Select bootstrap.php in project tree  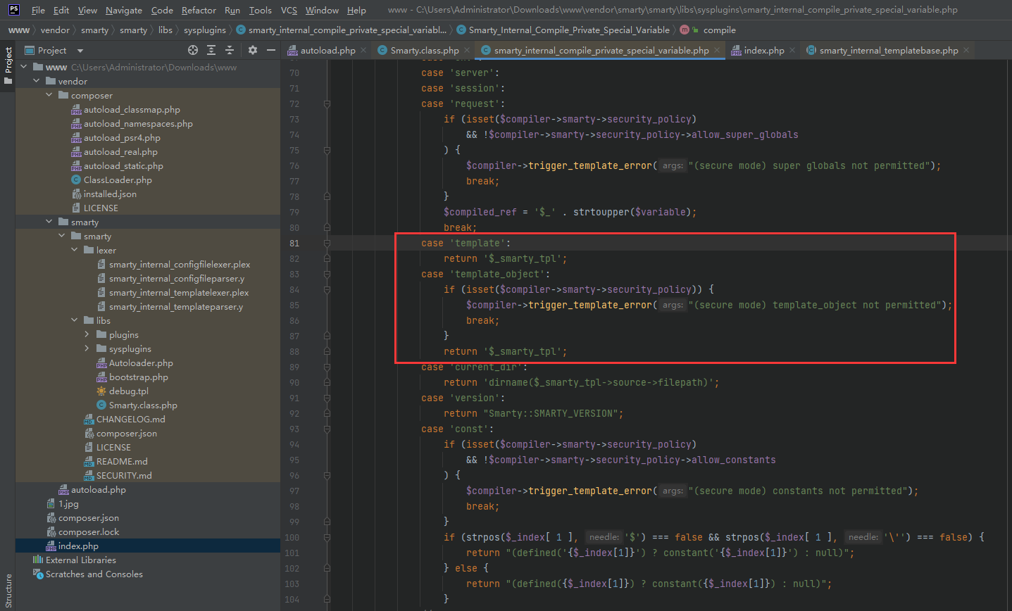(138, 377)
